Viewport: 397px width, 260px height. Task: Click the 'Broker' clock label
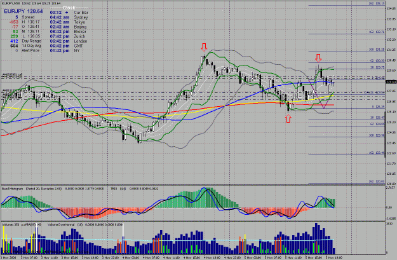pos(80,31)
